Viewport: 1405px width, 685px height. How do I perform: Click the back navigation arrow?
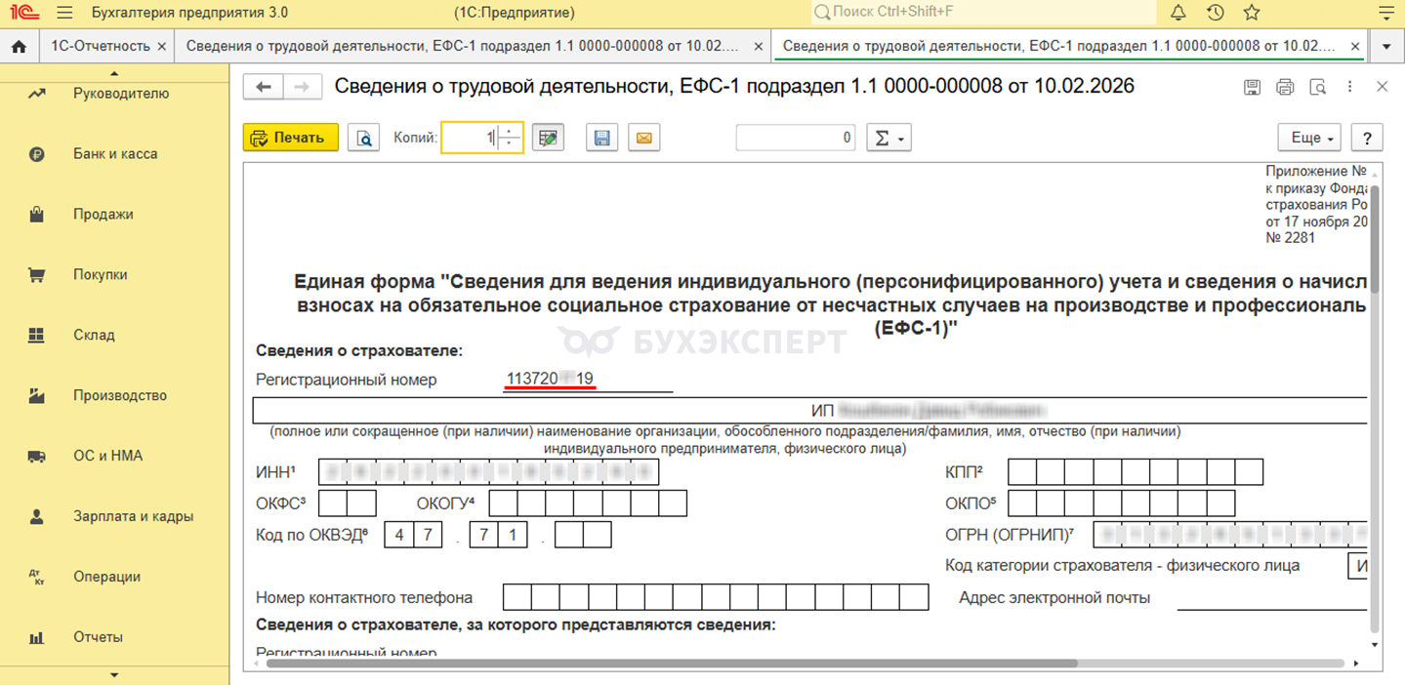pos(263,87)
